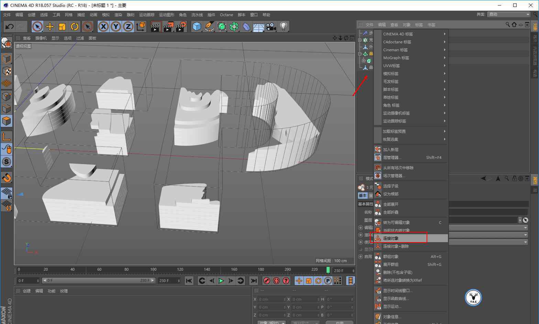Click the Render to Picture Viewer icon
This screenshot has width=539, height=324.
click(x=168, y=26)
